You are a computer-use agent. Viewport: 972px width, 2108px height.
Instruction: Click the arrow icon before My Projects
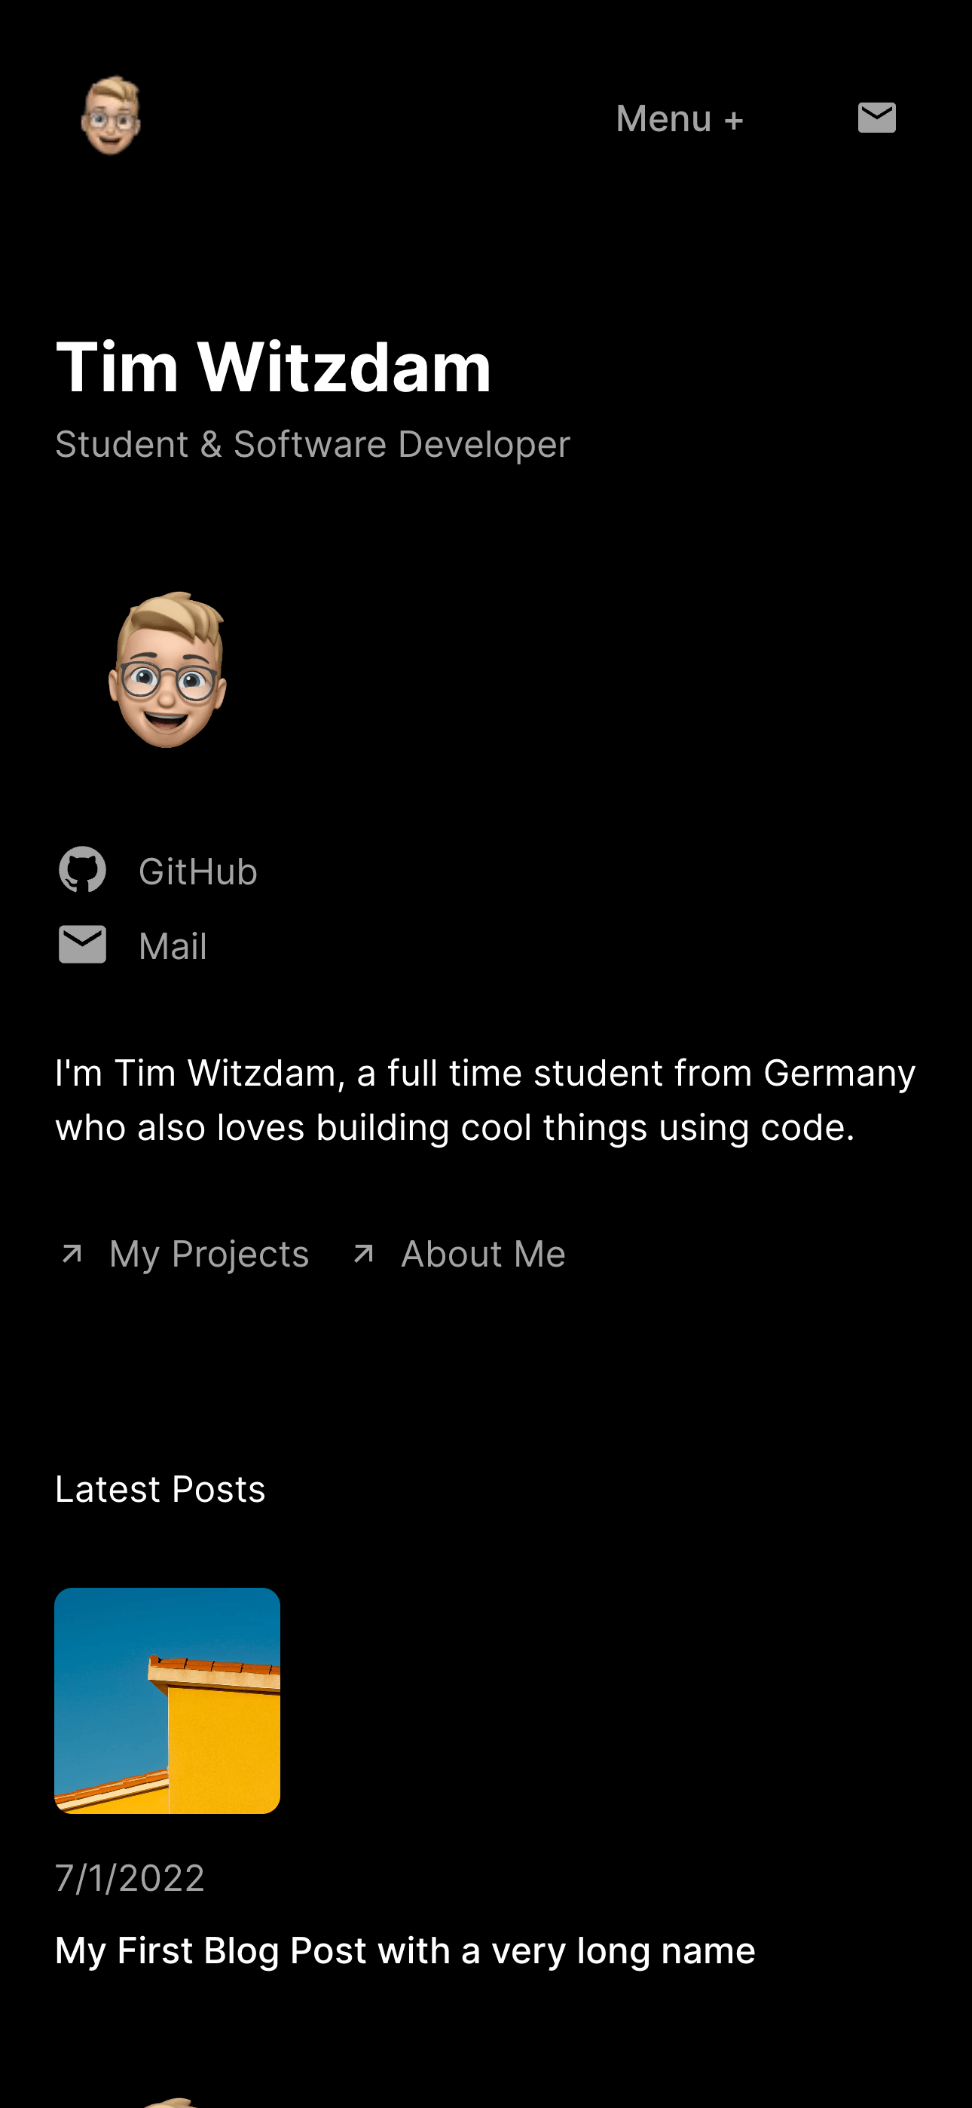pyautogui.click(x=72, y=1254)
